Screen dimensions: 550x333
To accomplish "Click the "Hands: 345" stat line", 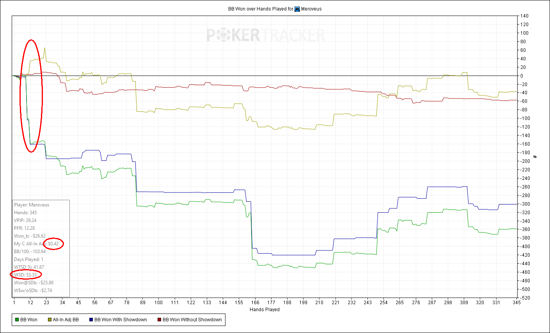I will click(x=26, y=213).
